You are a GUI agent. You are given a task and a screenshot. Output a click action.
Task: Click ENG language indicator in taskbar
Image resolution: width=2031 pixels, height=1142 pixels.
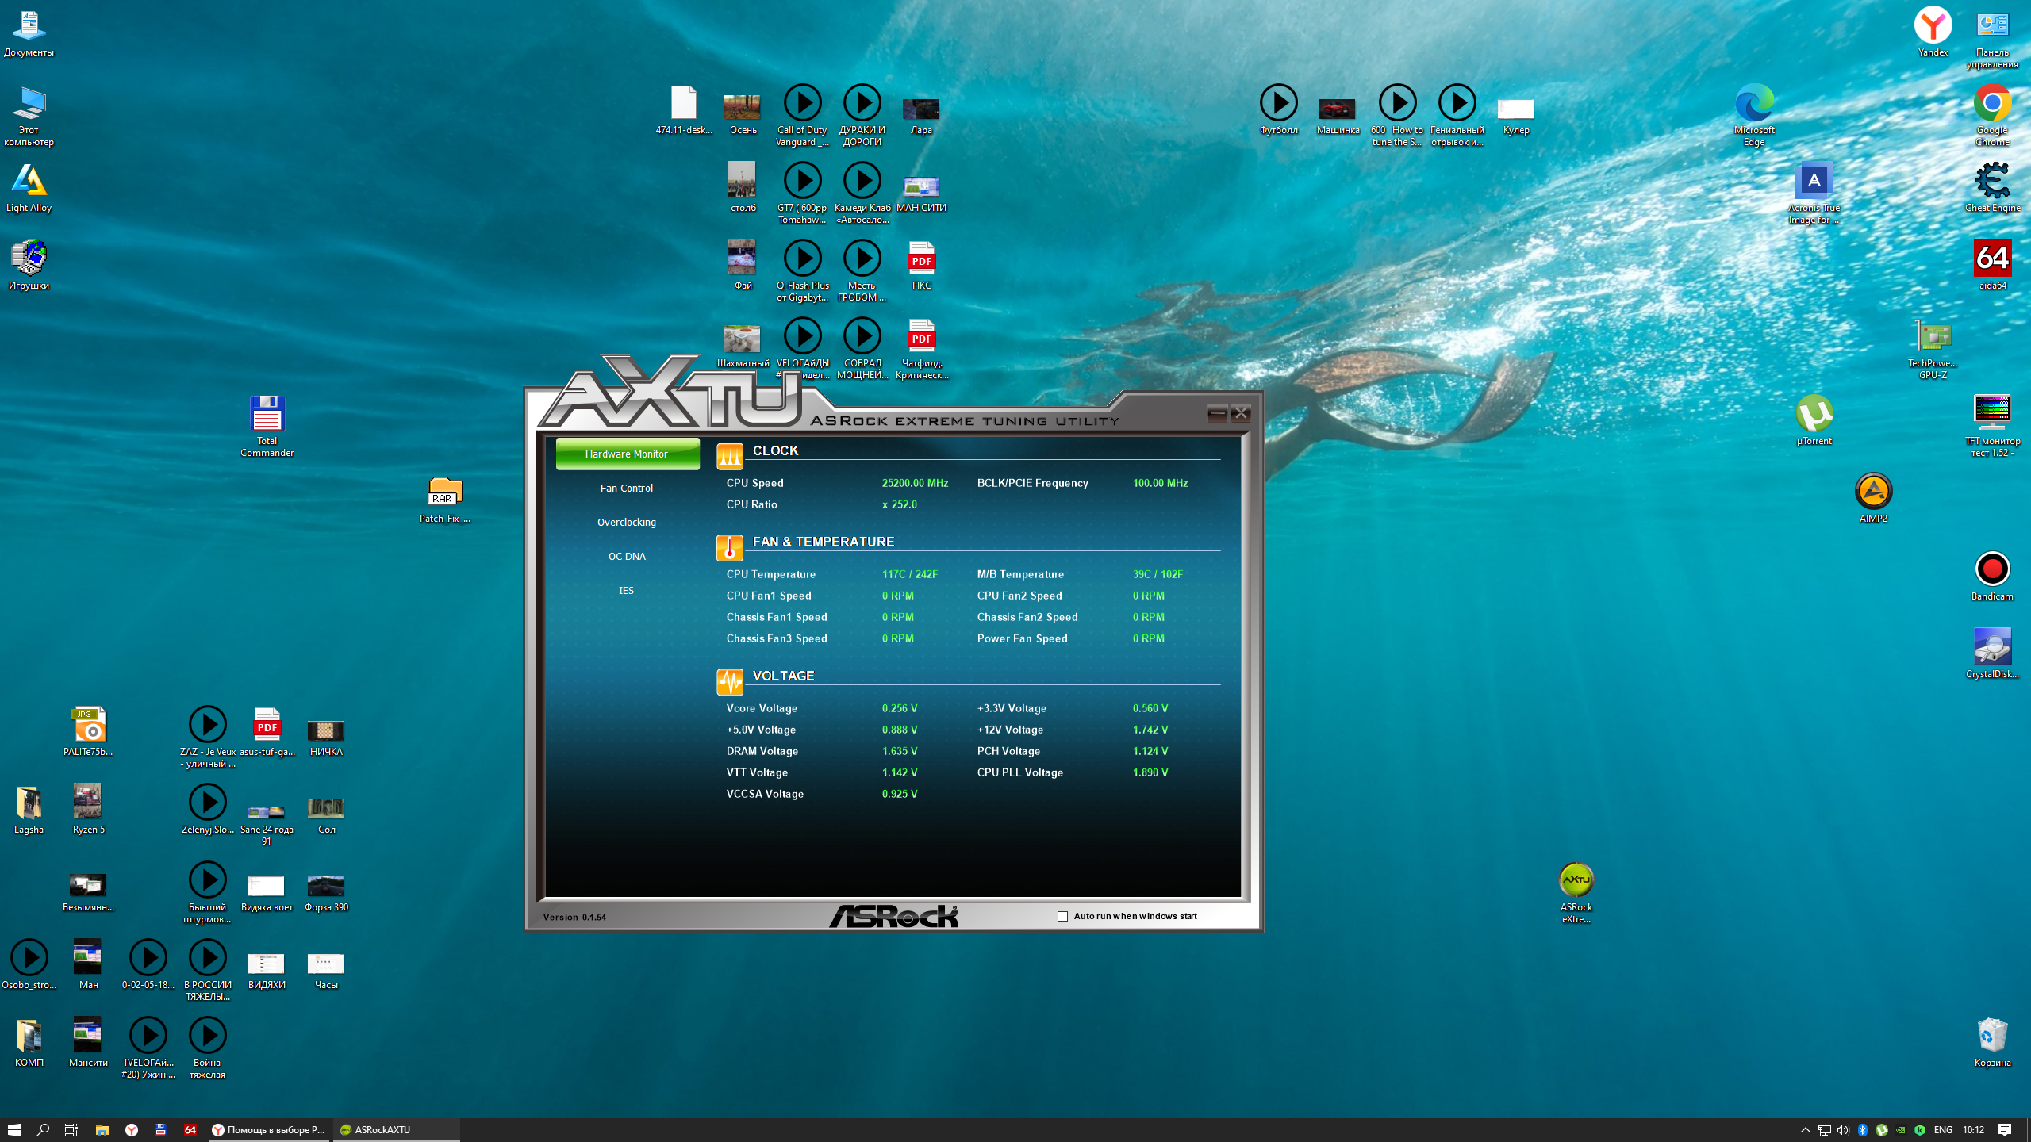click(x=1942, y=1130)
